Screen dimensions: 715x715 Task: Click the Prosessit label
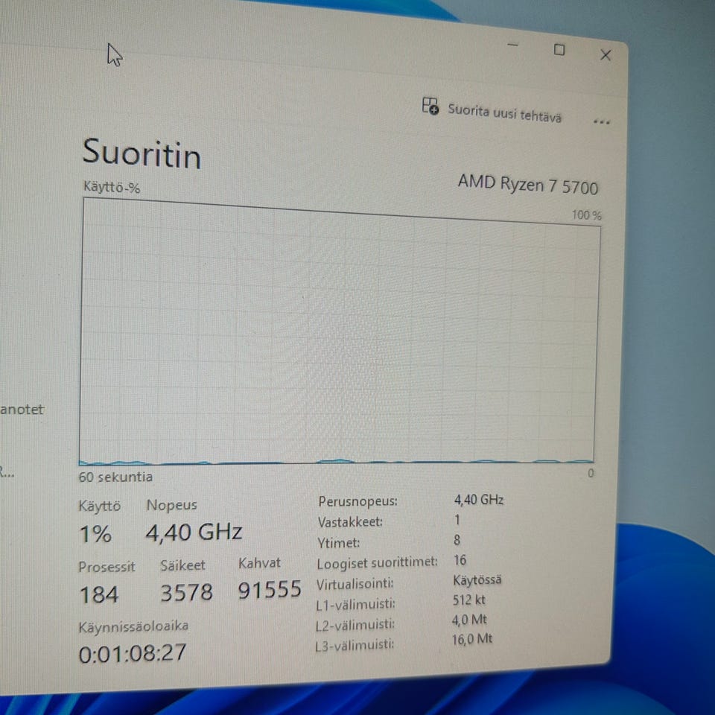pos(107,567)
